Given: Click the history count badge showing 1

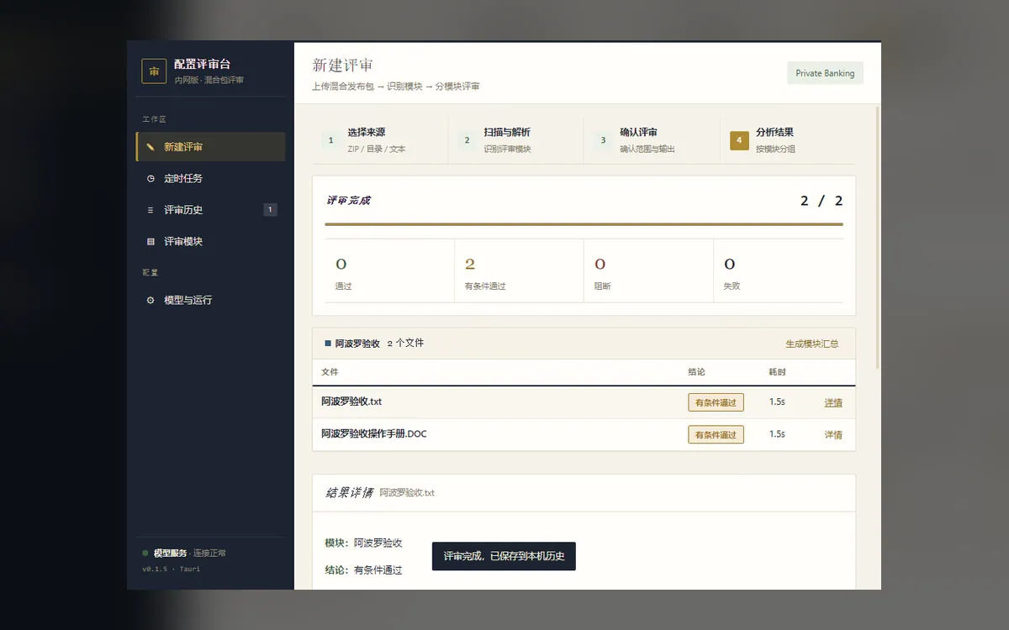Looking at the screenshot, I should pos(270,210).
